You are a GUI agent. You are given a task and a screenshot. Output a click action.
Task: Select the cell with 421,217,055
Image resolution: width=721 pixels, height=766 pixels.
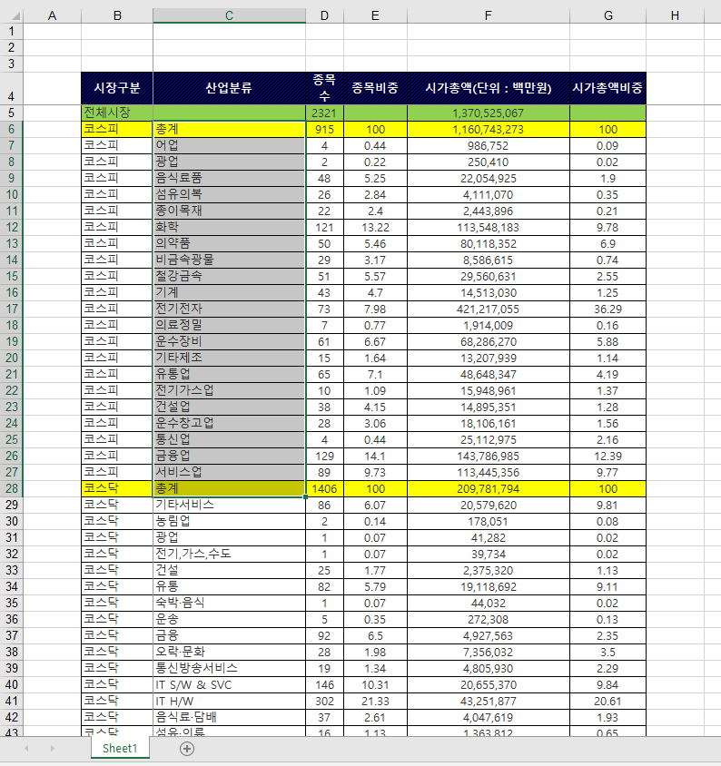point(488,309)
